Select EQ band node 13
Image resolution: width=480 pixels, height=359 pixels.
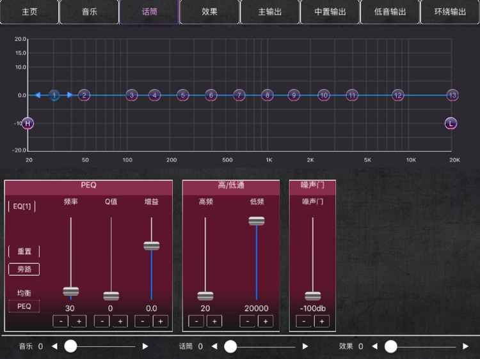click(452, 95)
